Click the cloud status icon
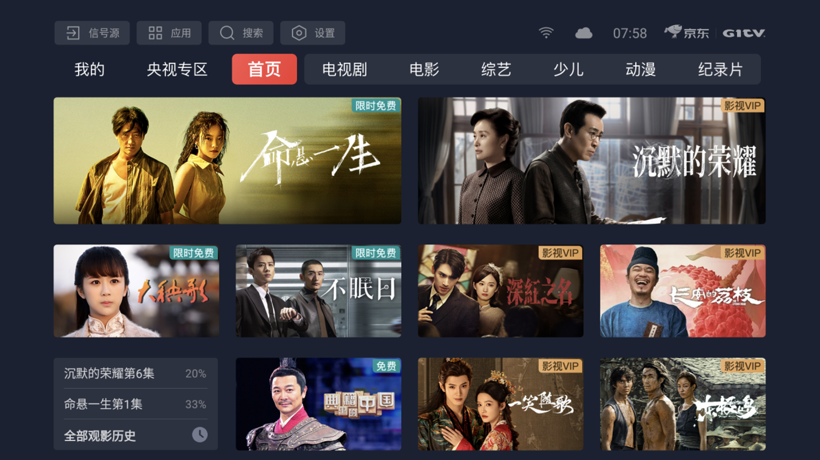The image size is (820, 460). [x=583, y=33]
